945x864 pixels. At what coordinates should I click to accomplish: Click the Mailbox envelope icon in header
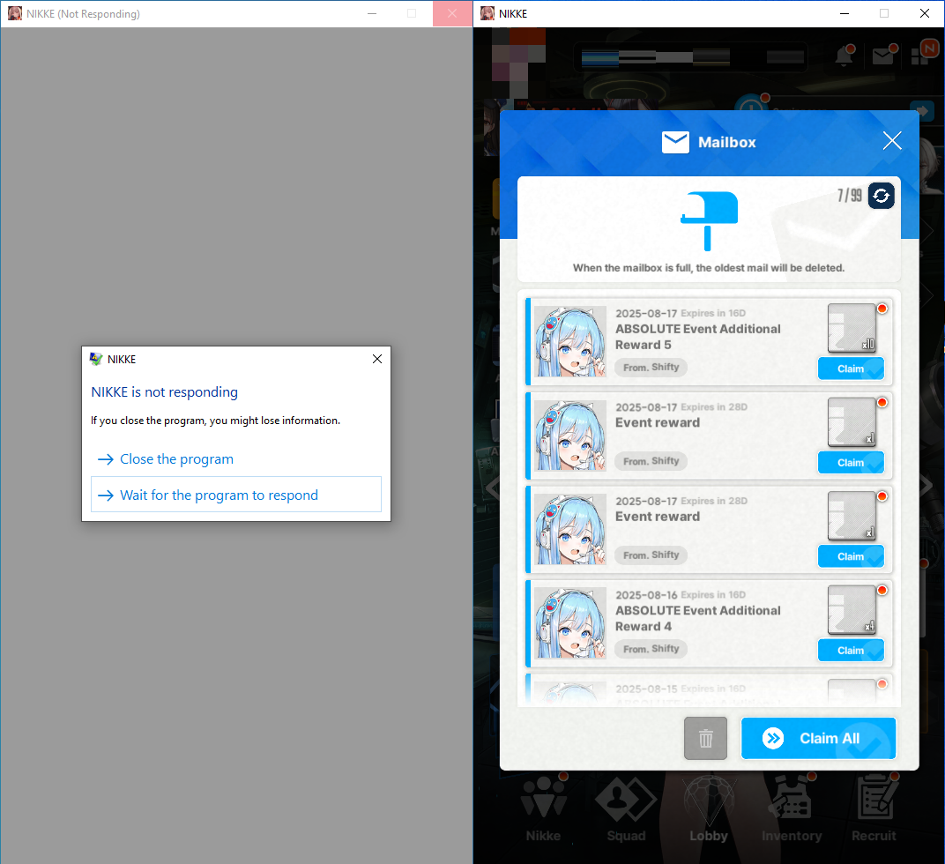click(x=675, y=142)
